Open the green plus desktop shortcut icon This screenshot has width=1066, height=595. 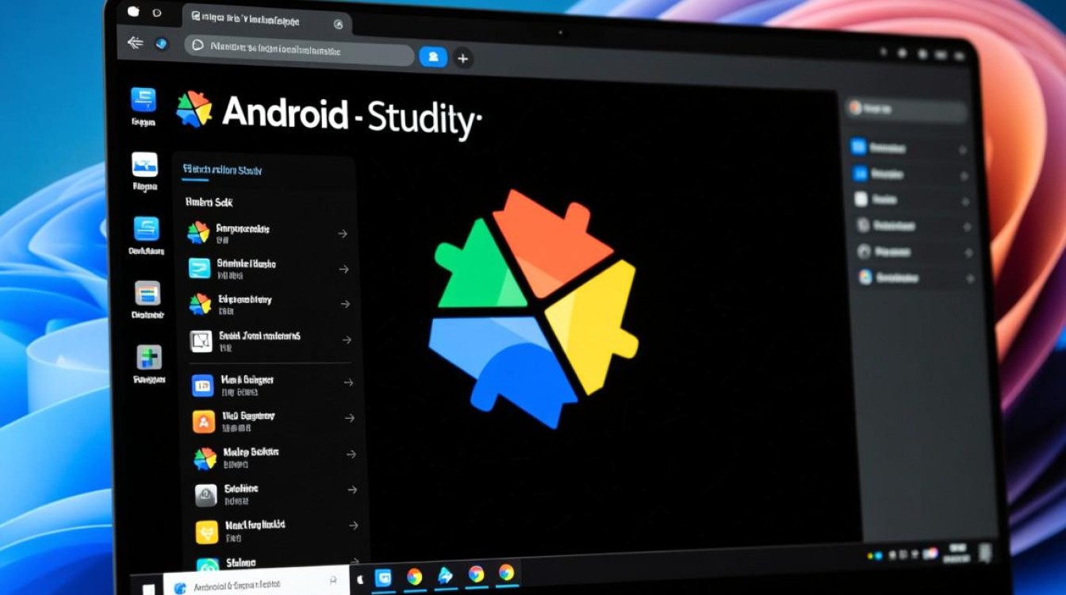(148, 357)
